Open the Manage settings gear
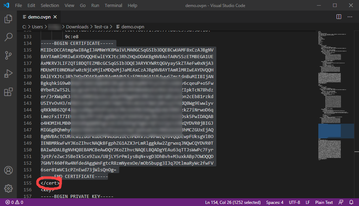The image size is (359, 206). coord(8,188)
